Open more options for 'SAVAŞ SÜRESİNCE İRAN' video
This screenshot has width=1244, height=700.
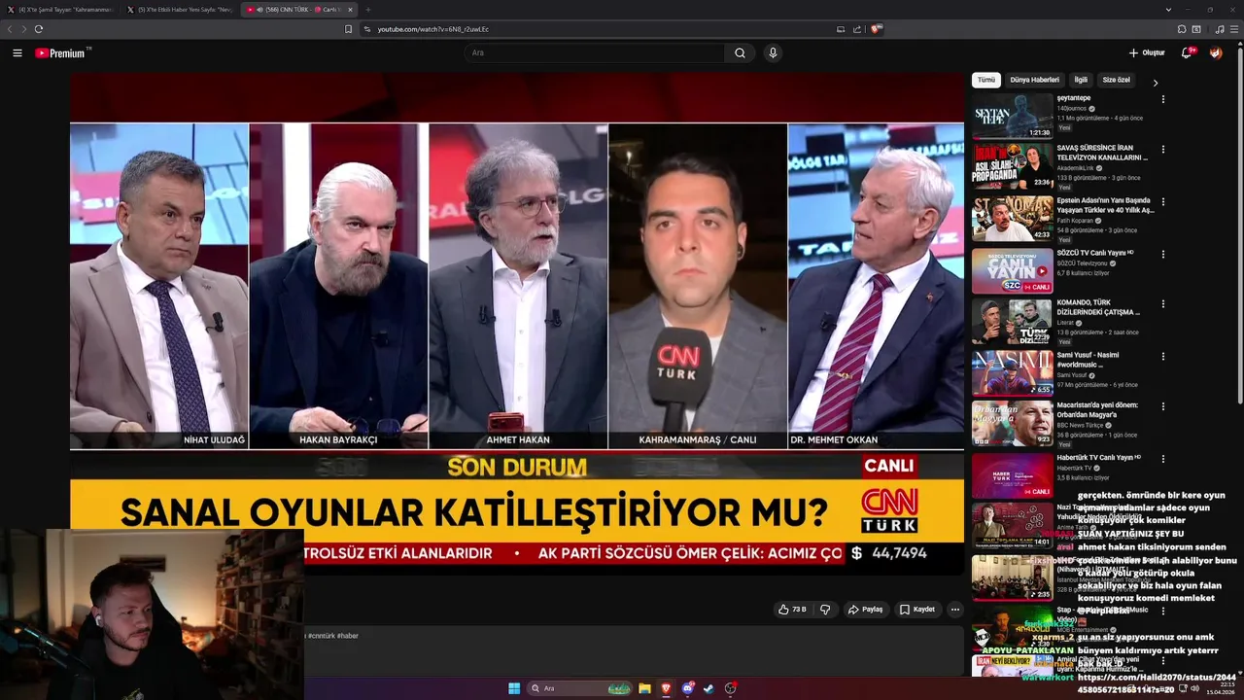(x=1162, y=150)
